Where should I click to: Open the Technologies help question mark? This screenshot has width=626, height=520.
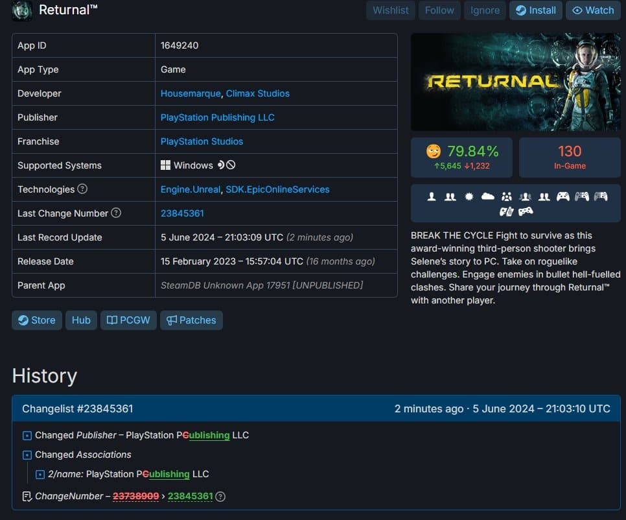(x=82, y=189)
